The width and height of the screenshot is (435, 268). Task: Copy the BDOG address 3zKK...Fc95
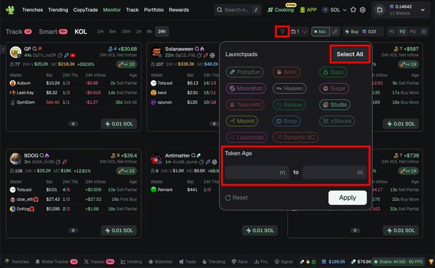[x=58, y=162]
